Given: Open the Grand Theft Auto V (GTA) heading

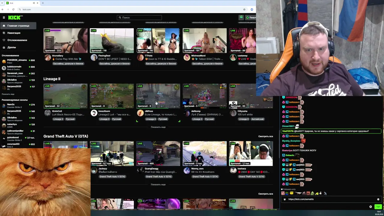Looking at the screenshot, I should (x=66, y=136).
